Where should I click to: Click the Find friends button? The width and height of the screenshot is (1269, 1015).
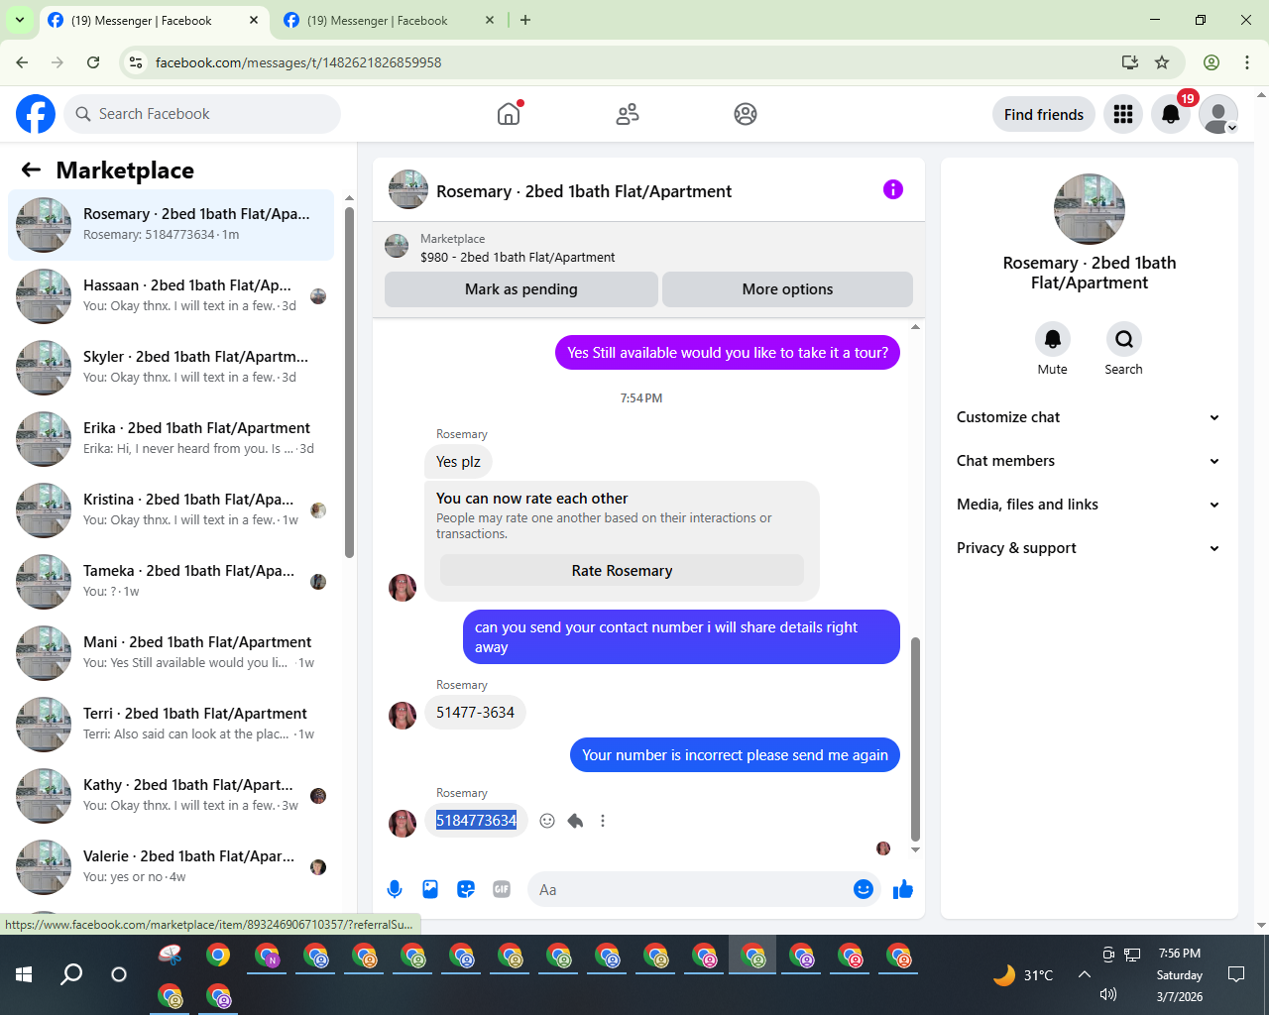click(x=1044, y=114)
